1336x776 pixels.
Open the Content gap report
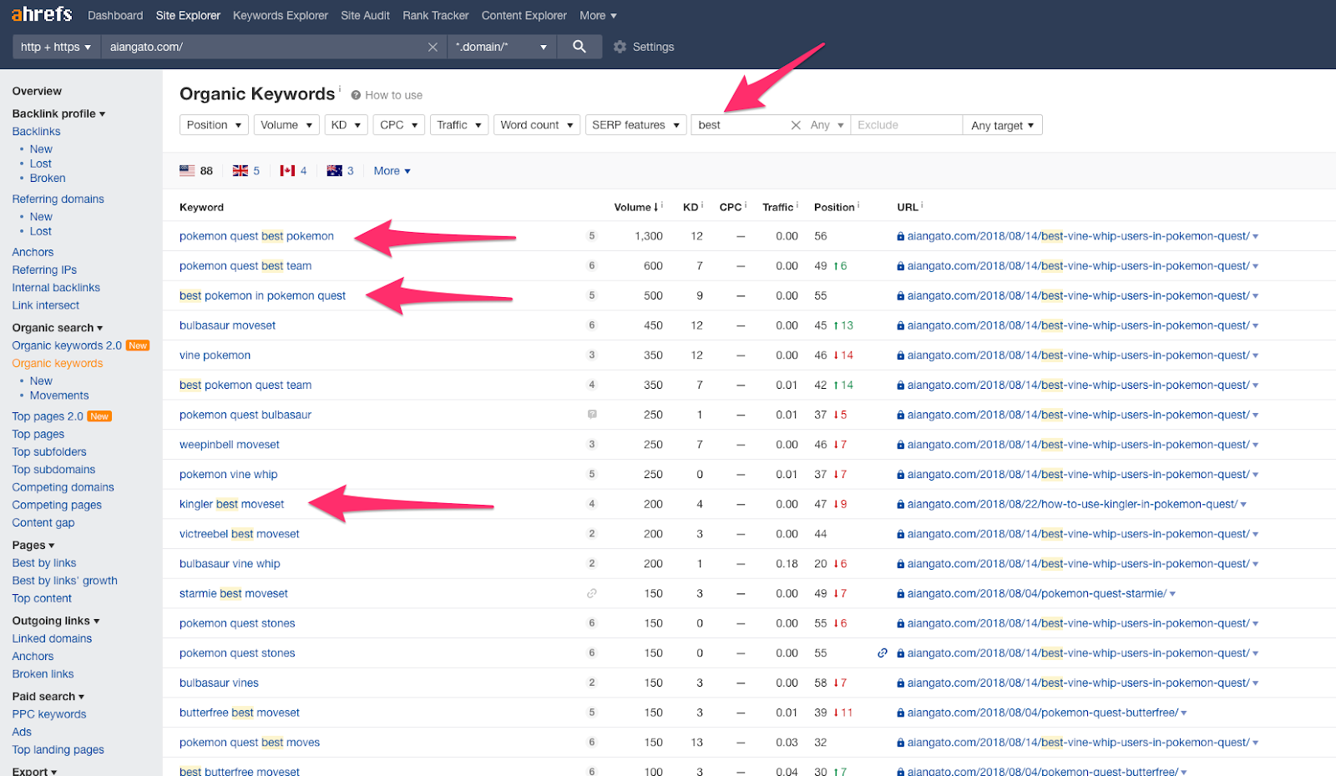point(43,522)
